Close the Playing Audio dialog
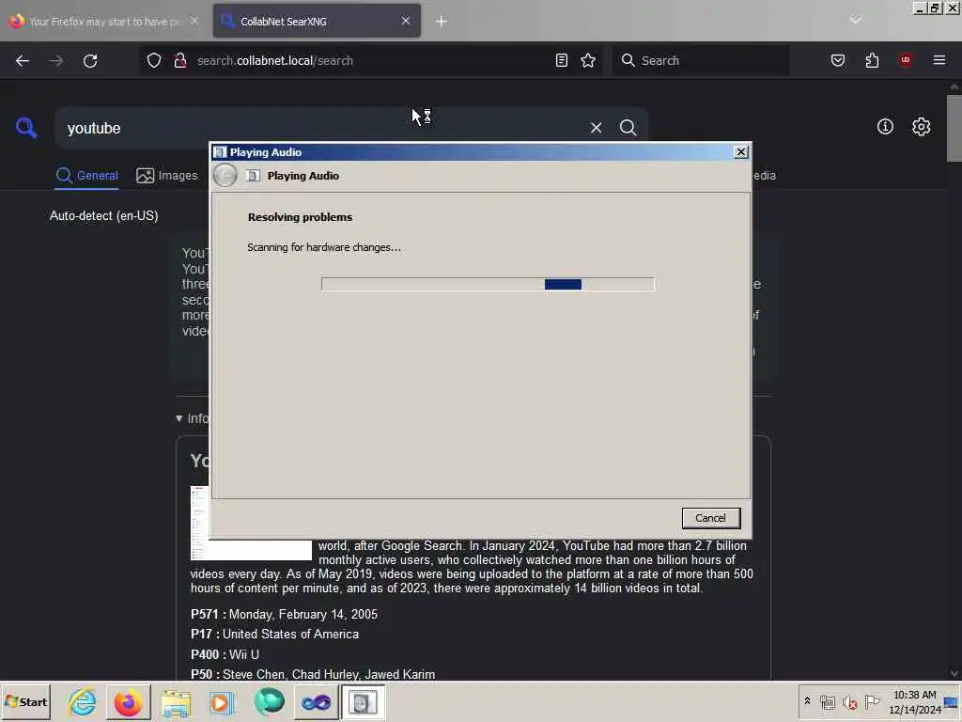Image resolution: width=962 pixels, height=722 pixels. point(740,151)
